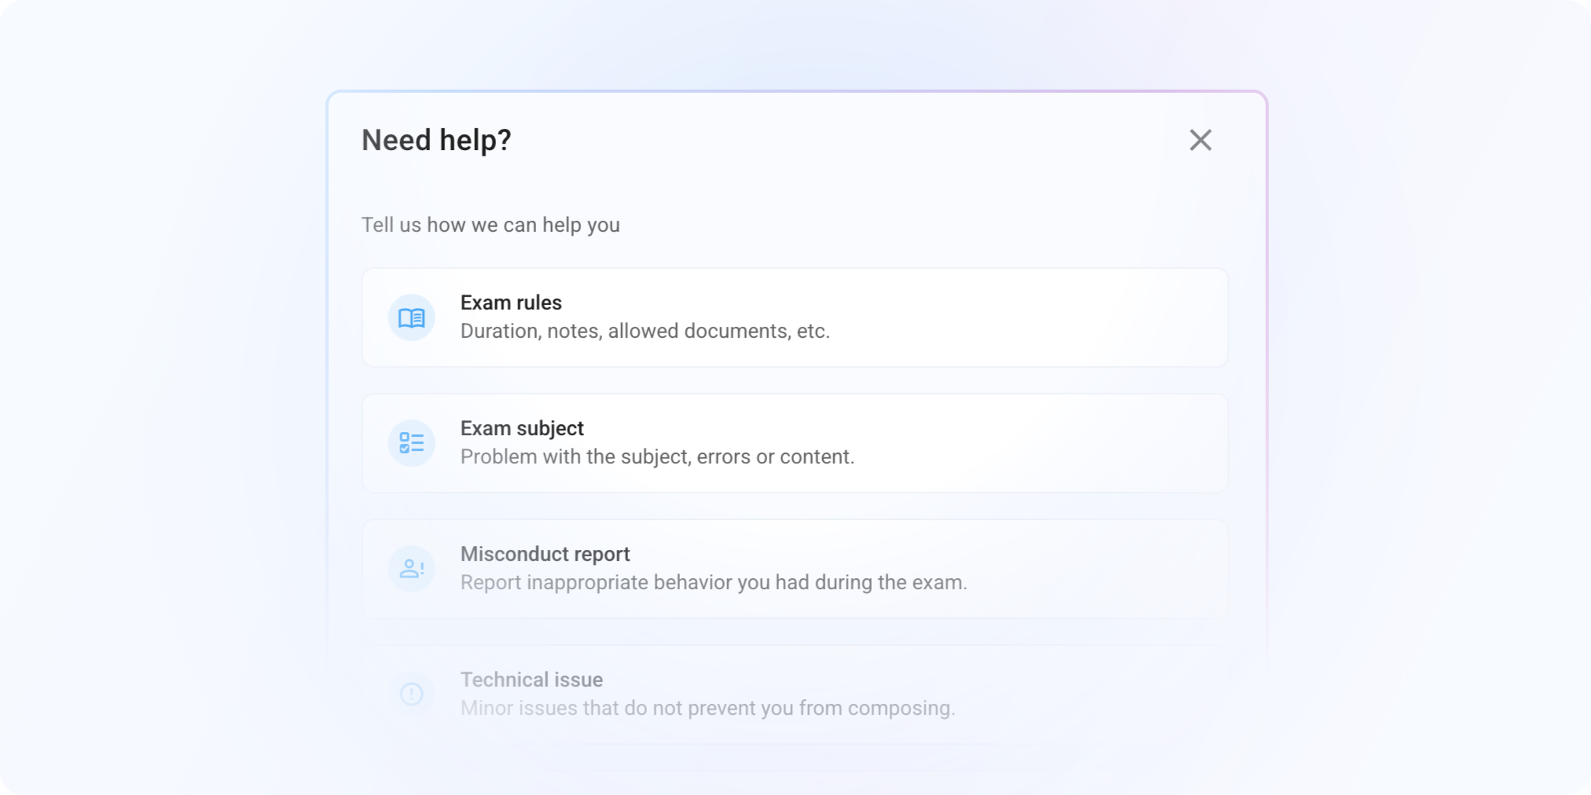Open the "Misconduct report" title
The image size is (1591, 795).
tap(545, 555)
